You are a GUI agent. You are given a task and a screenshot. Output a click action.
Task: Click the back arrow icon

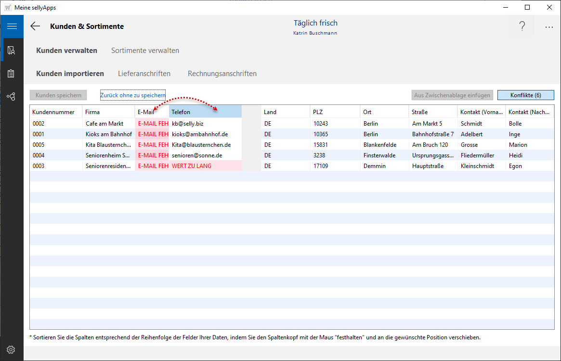tap(35, 26)
